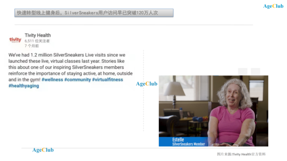Follow the #healthyaging hashtag link
The width and height of the screenshot is (287, 161).
tap(24, 86)
